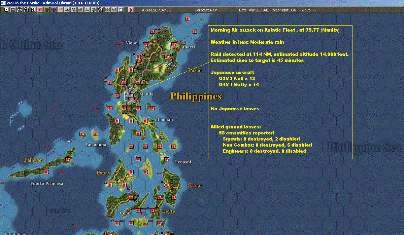This screenshot has height=235, width=404.
Task: Click the Philippine Sea label
Action: [x=365, y=147]
